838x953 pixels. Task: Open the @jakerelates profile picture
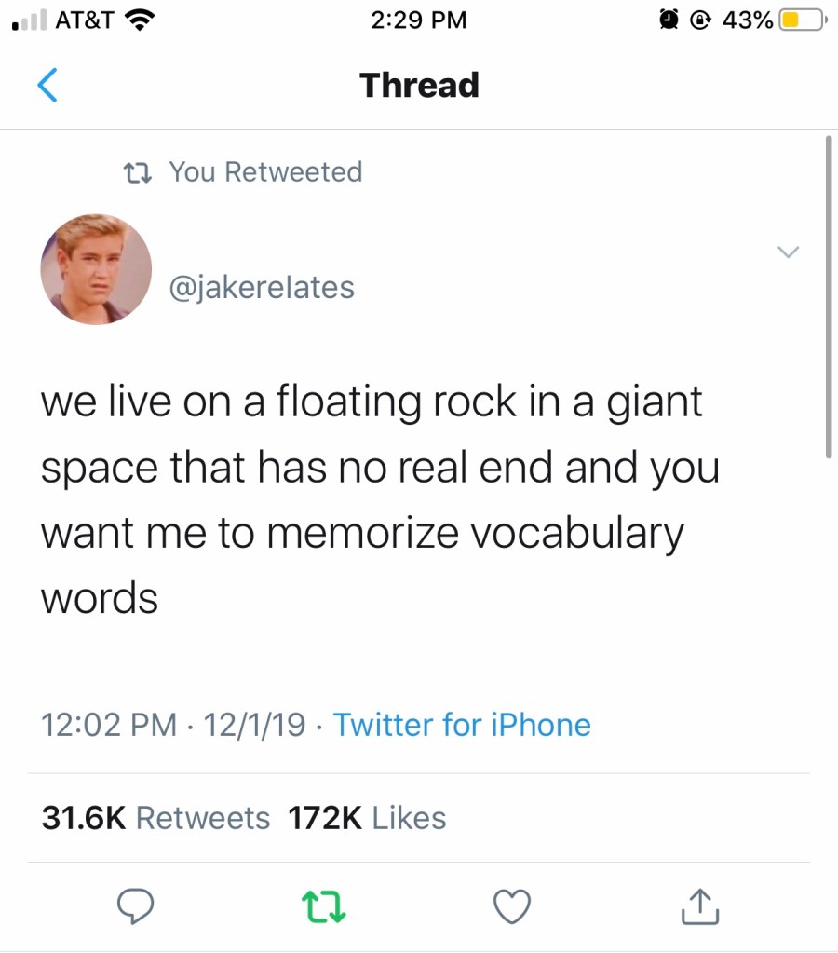(96, 268)
